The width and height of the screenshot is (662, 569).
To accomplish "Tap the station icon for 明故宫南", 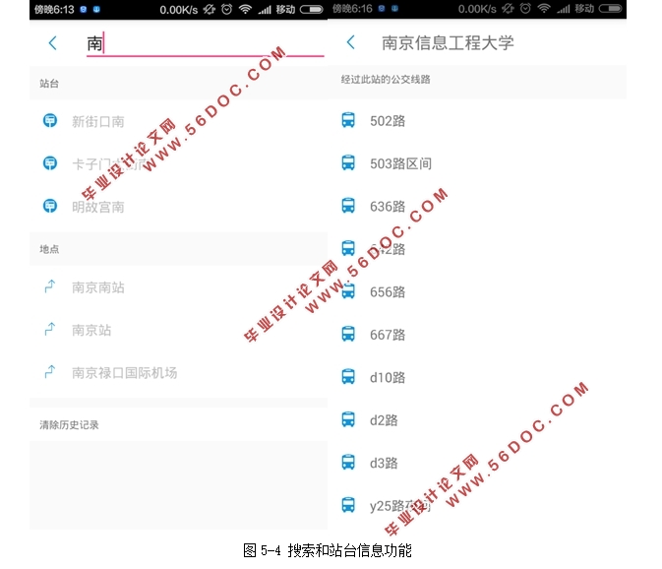I will tap(50, 206).
